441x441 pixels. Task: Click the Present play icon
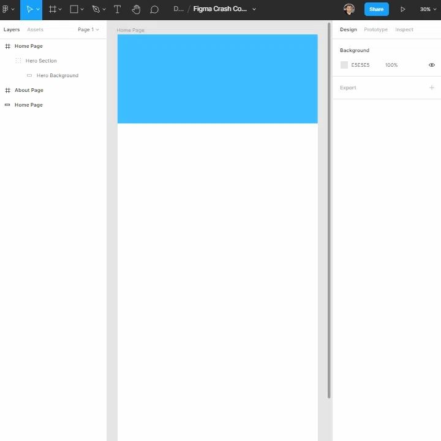click(403, 9)
